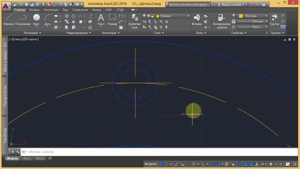Toggle grid display in status bar
This screenshot has height=169, width=300.
click(161, 164)
